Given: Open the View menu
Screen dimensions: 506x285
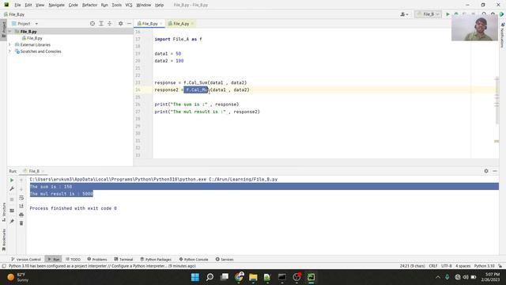Looking at the screenshot, I should 40,5.
